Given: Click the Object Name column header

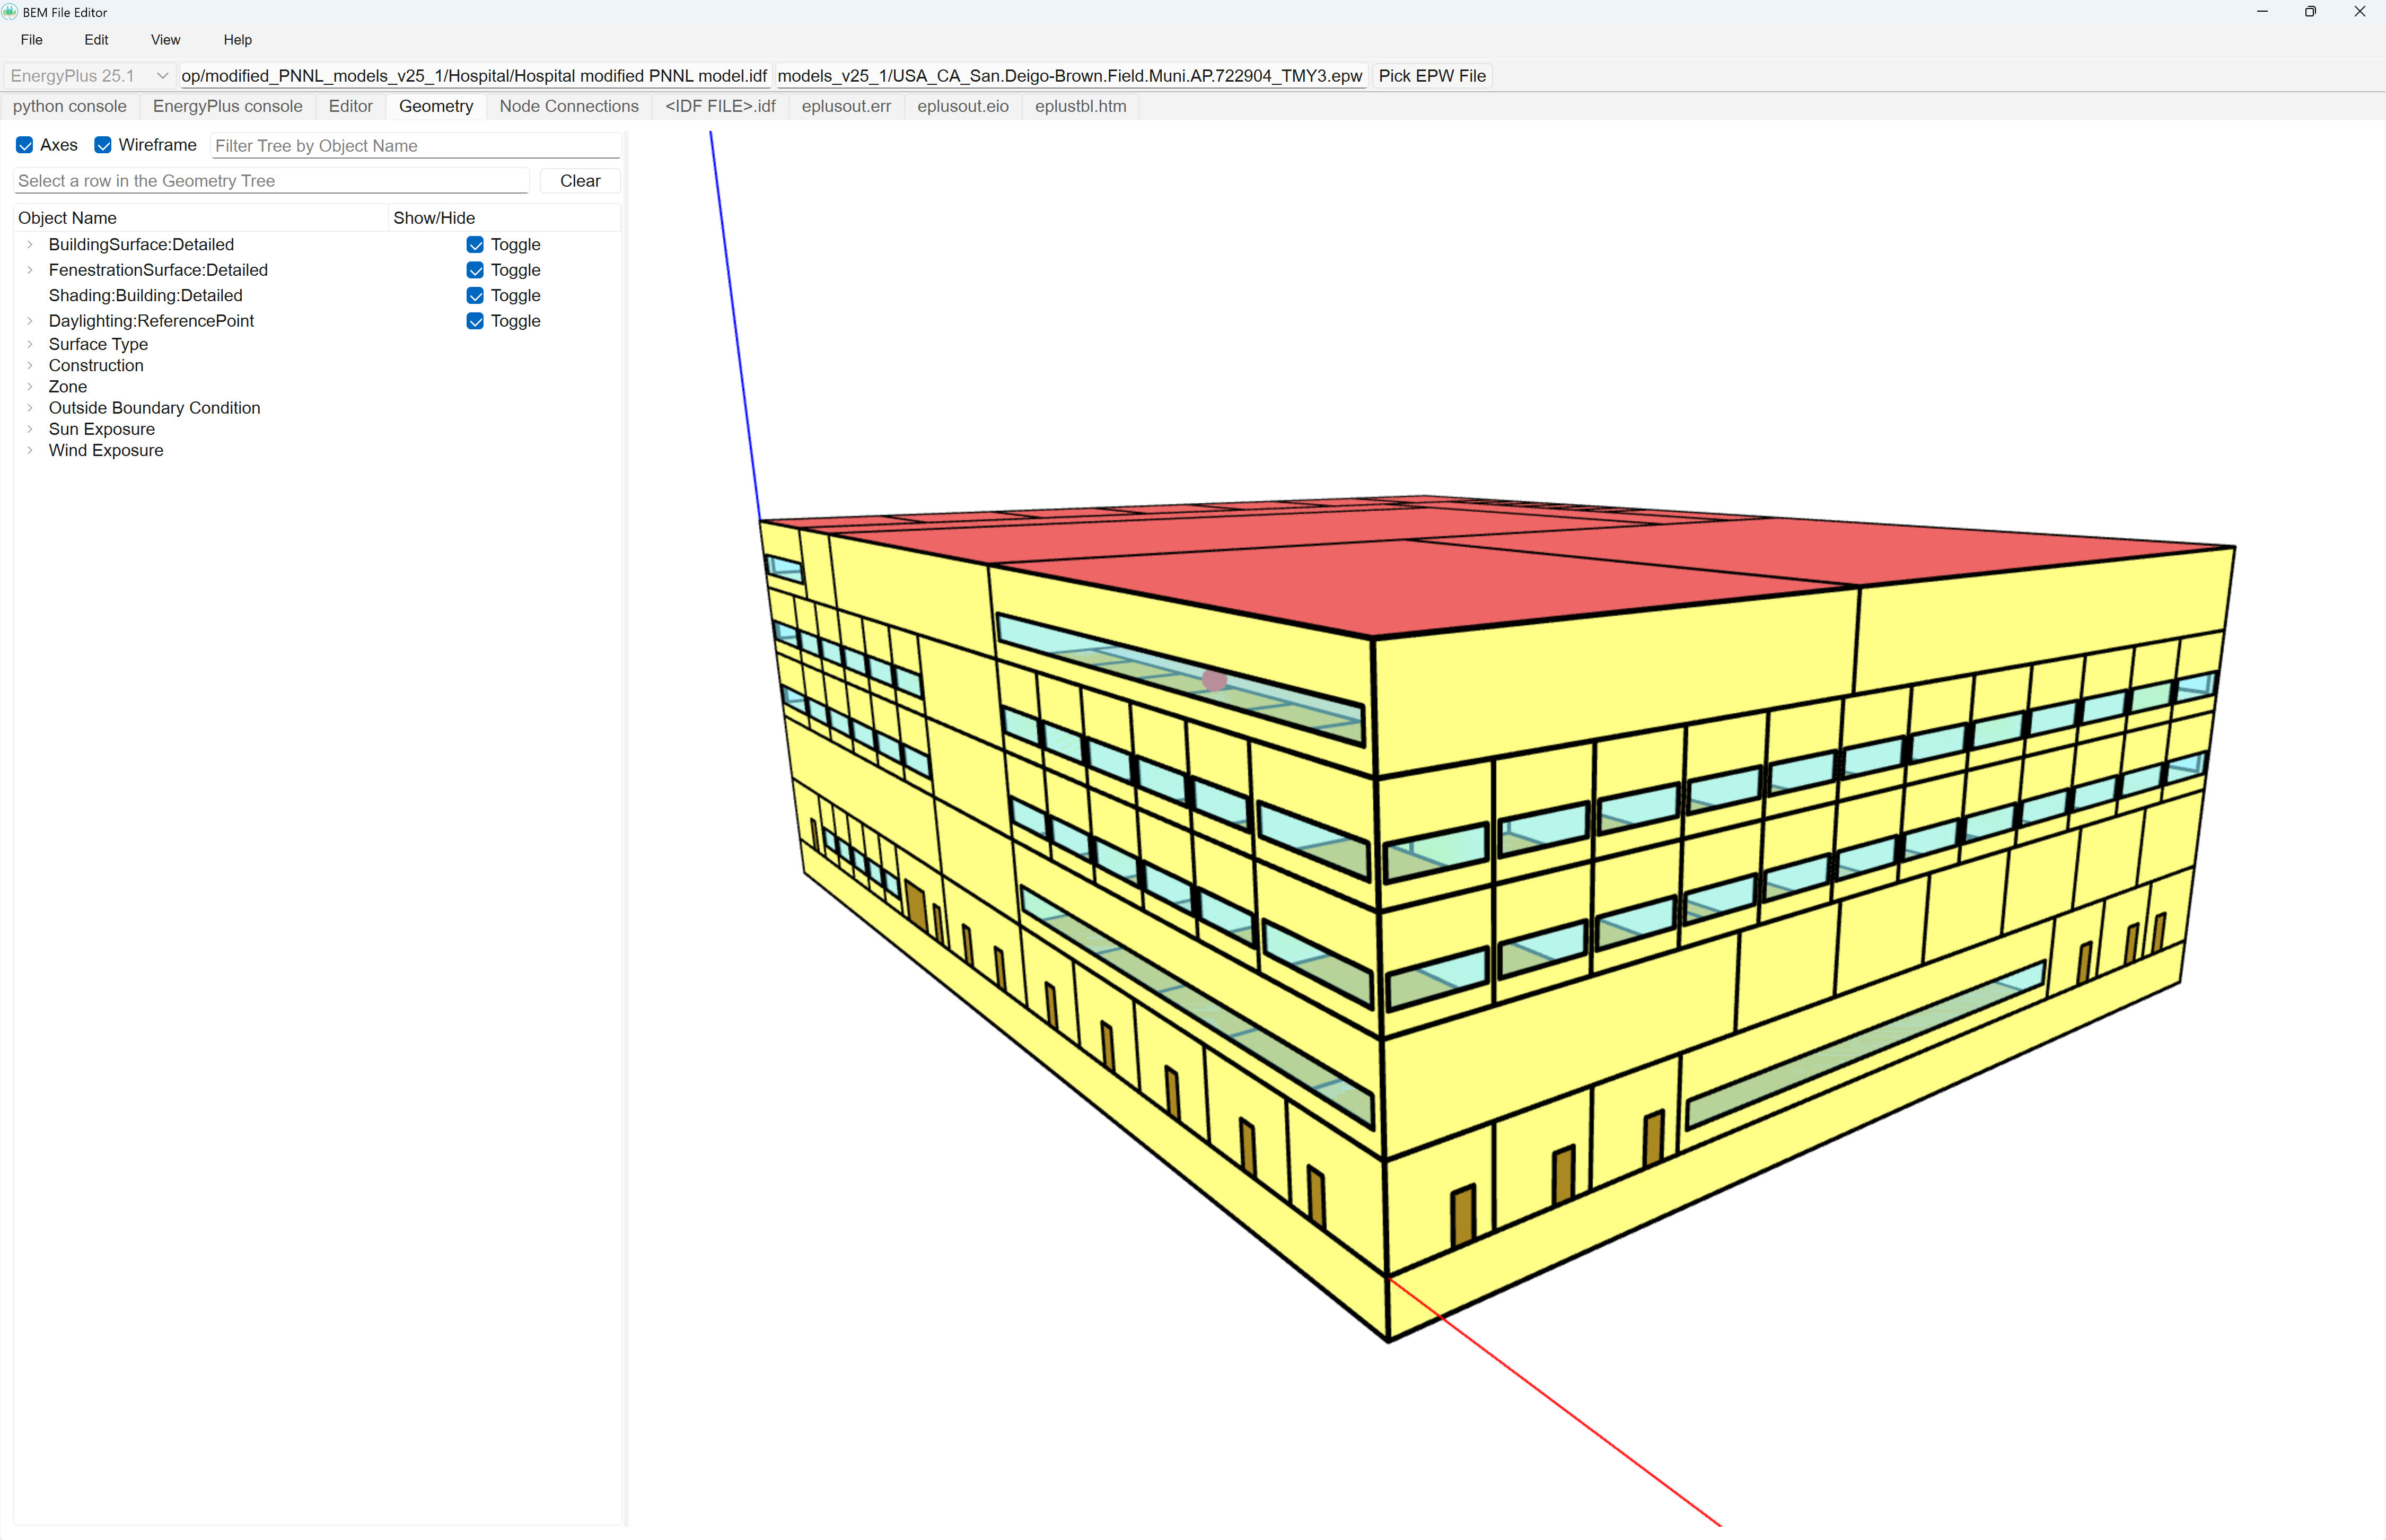Looking at the screenshot, I should click(201, 218).
